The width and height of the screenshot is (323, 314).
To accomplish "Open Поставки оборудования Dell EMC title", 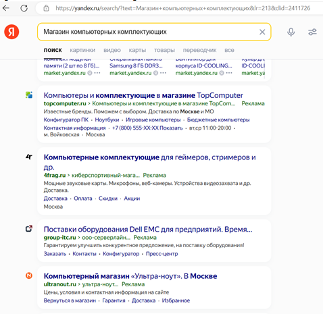I will (148, 230).
